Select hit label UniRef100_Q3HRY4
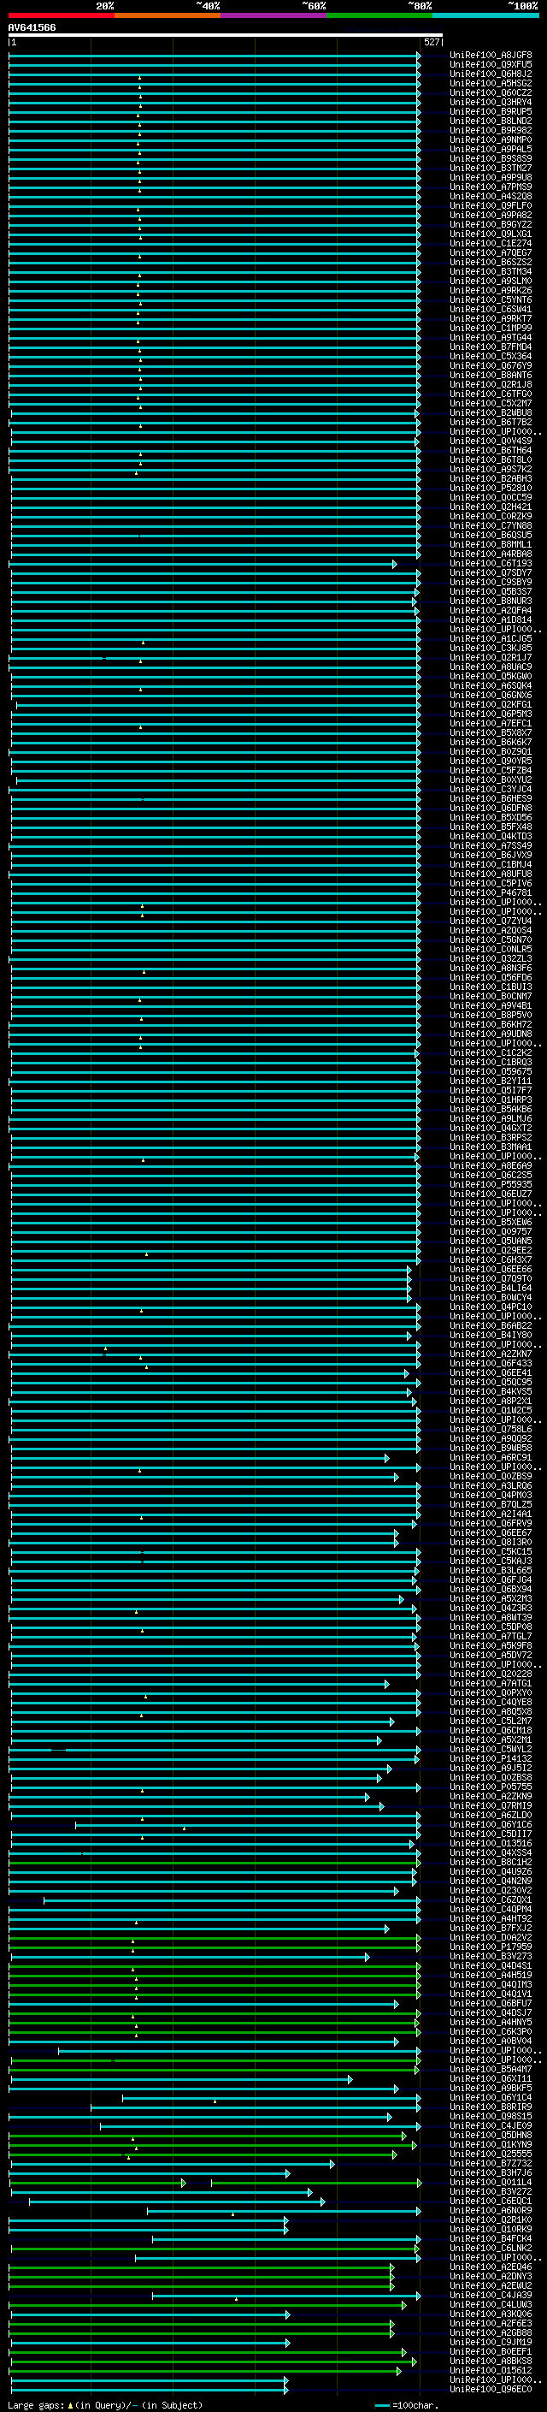This screenshot has height=2412, width=547. [491, 102]
